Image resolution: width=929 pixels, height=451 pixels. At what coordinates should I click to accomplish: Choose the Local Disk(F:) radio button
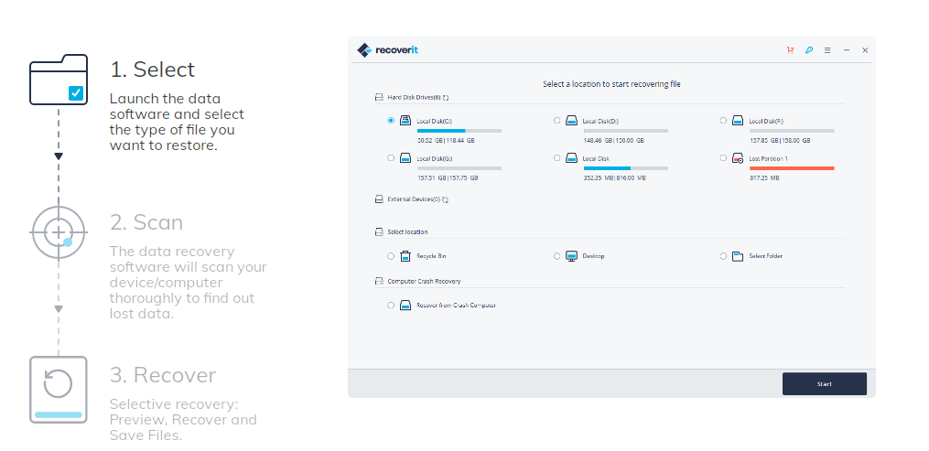(723, 120)
